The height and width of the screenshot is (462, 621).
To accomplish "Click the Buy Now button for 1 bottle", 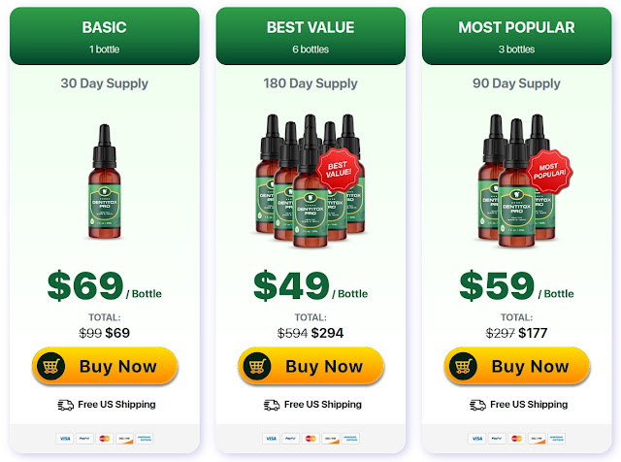I will point(105,366).
